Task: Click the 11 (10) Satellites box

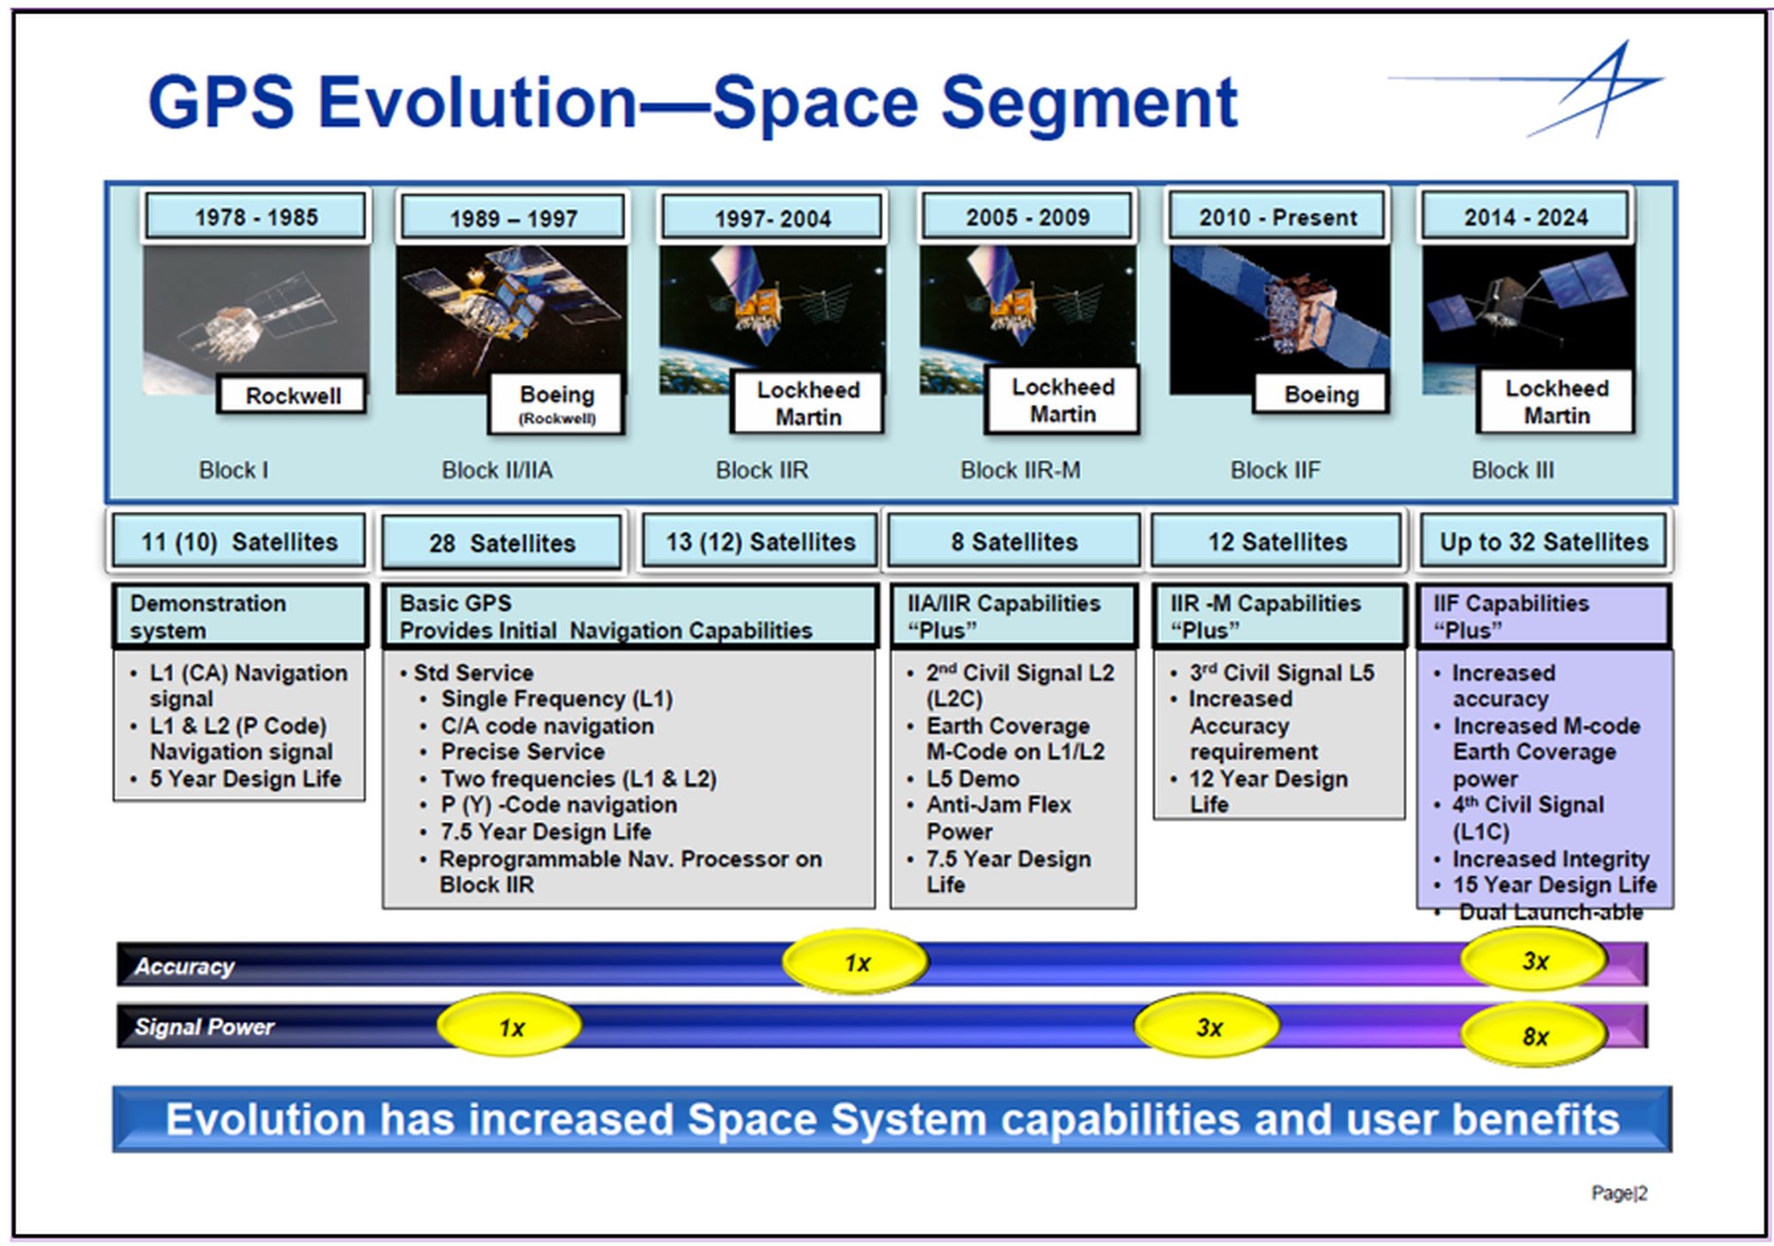Action: pyautogui.click(x=239, y=541)
